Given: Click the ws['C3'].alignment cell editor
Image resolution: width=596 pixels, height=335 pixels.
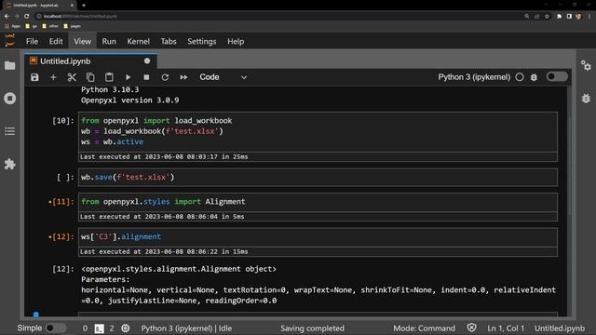Looking at the screenshot, I should tap(318, 237).
